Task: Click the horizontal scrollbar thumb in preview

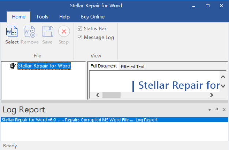Action: click(x=111, y=95)
